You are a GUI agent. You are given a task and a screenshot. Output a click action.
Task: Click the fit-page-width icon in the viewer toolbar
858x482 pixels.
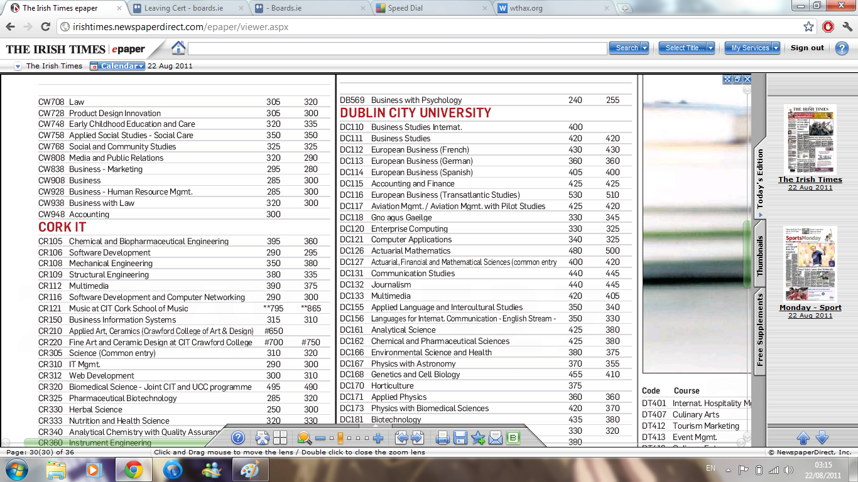coord(263,438)
